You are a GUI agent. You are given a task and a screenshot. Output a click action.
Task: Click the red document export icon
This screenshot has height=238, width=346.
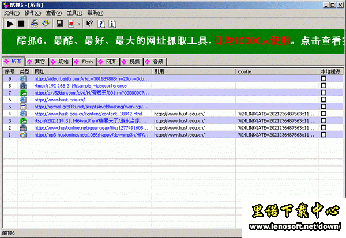pyautogui.click(x=71, y=24)
